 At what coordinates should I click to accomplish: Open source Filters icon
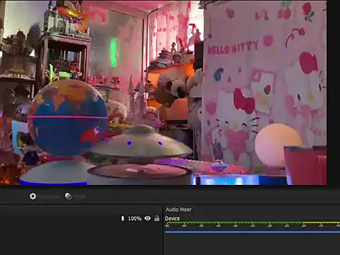tap(68, 196)
